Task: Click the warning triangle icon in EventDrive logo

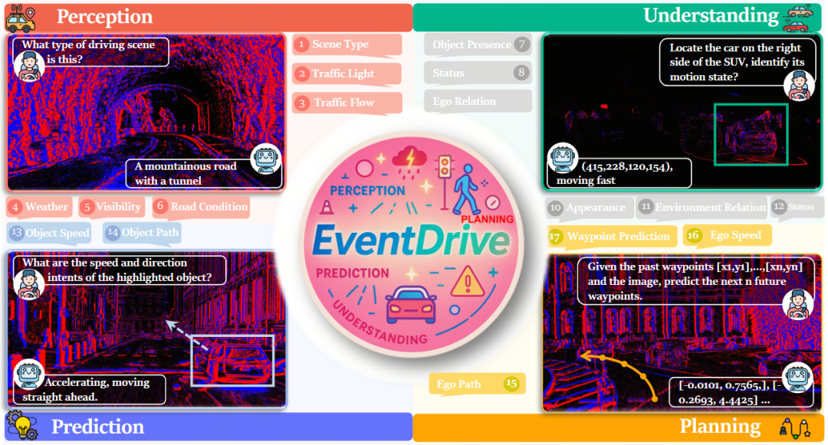Action: coord(468,282)
